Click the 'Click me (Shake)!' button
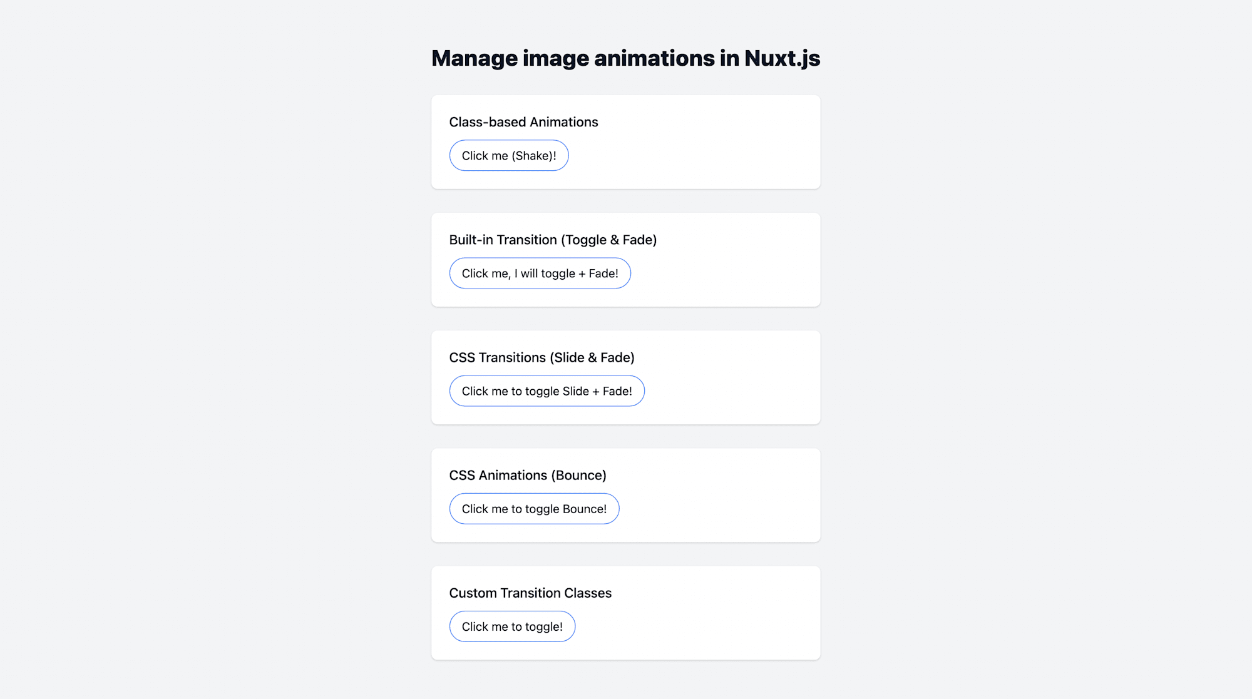The height and width of the screenshot is (699, 1252). tap(509, 155)
